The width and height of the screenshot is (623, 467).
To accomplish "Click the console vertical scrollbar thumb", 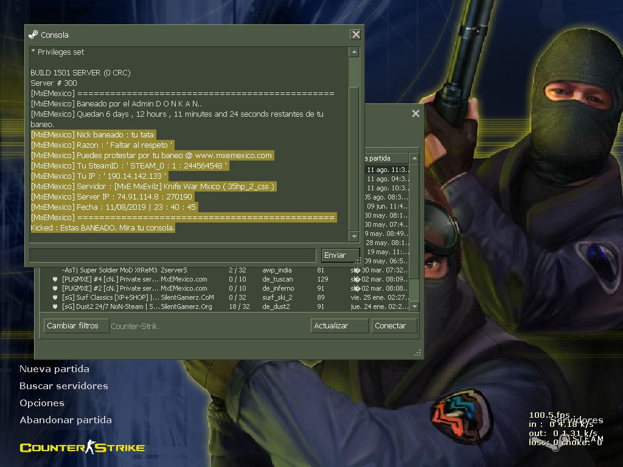I will coord(354,72).
